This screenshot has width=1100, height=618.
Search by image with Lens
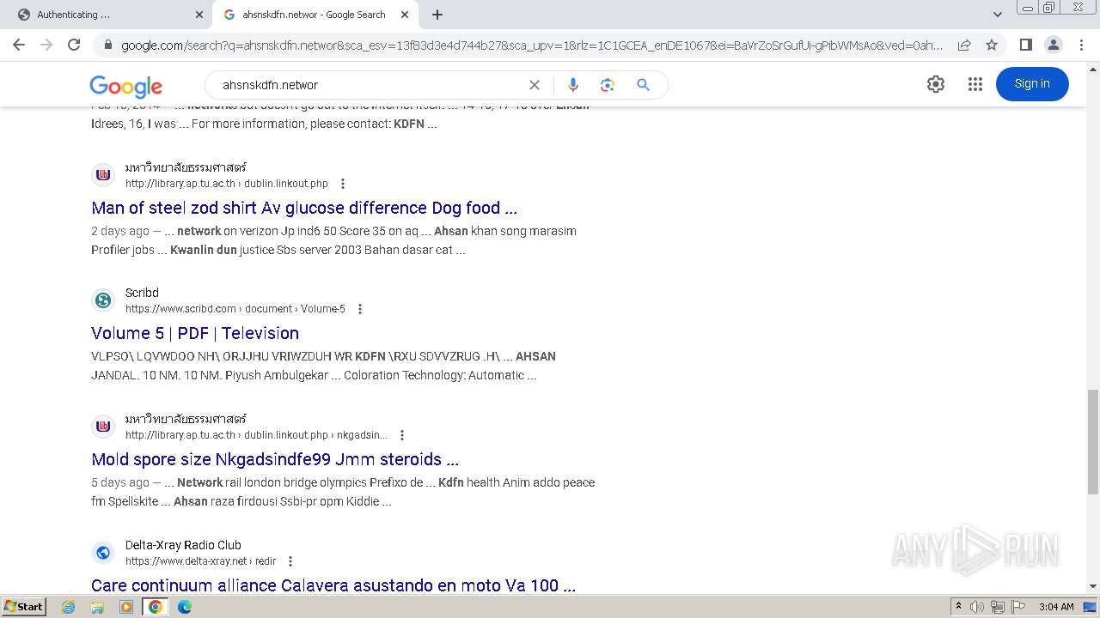click(x=608, y=85)
